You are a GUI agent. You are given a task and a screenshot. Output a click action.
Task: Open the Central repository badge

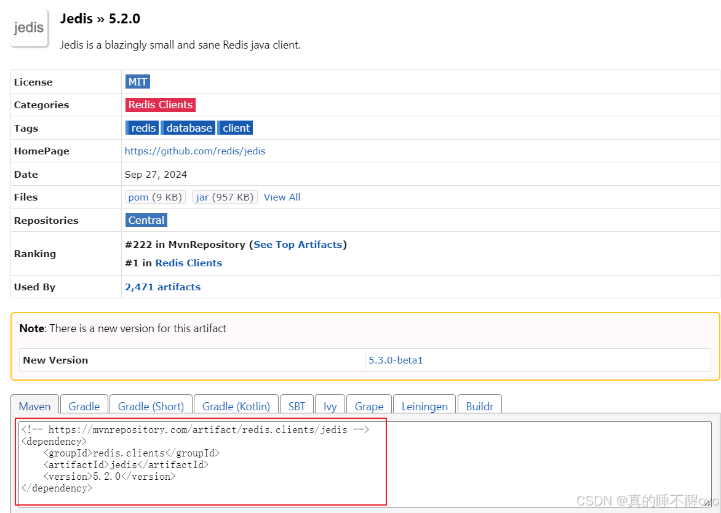point(146,220)
